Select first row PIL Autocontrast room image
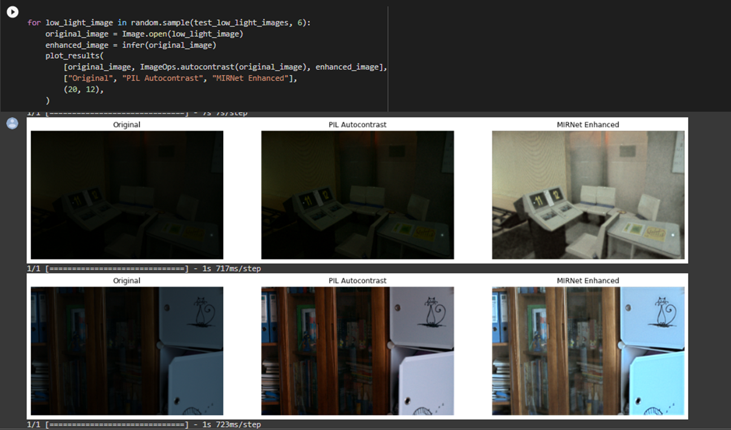The image size is (731, 430). point(358,195)
